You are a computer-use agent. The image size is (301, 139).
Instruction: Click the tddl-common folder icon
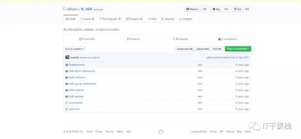click(67, 77)
